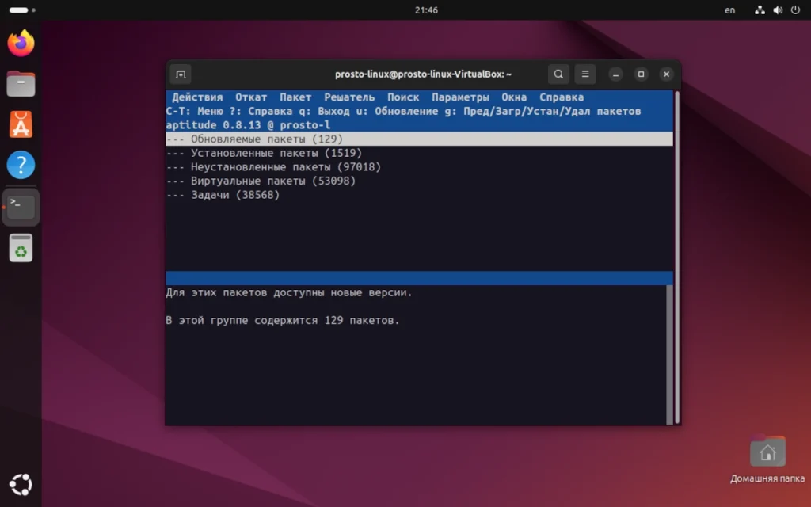
Task: Open the 21:46 clock calendar
Action: (426, 10)
